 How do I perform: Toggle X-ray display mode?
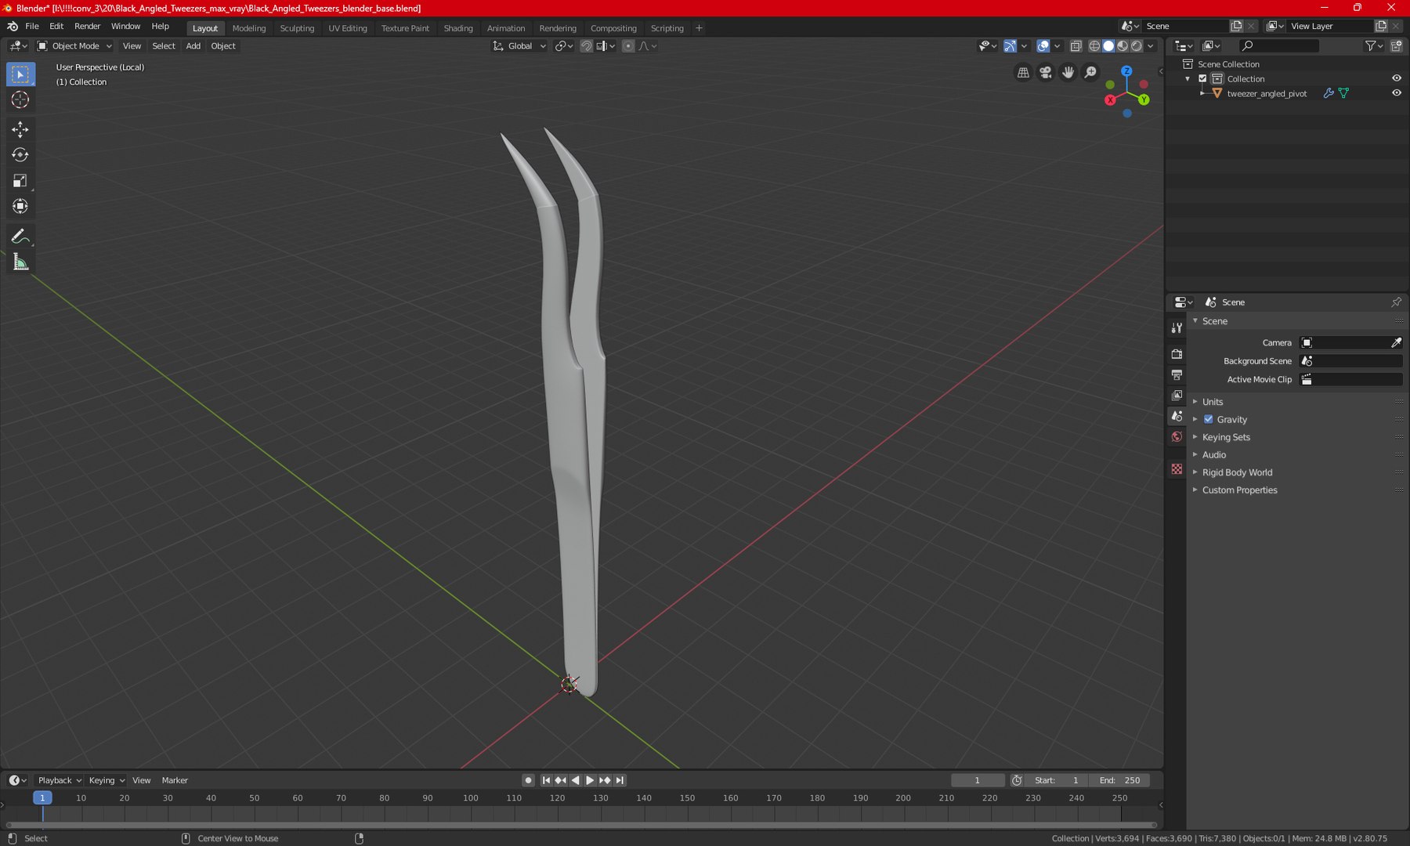[x=1076, y=46]
